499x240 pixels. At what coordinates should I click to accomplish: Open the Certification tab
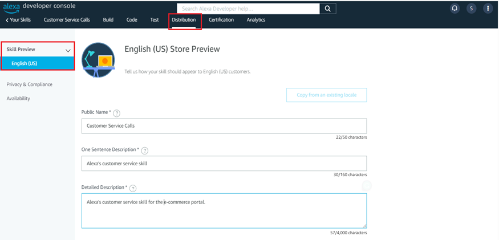point(221,20)
